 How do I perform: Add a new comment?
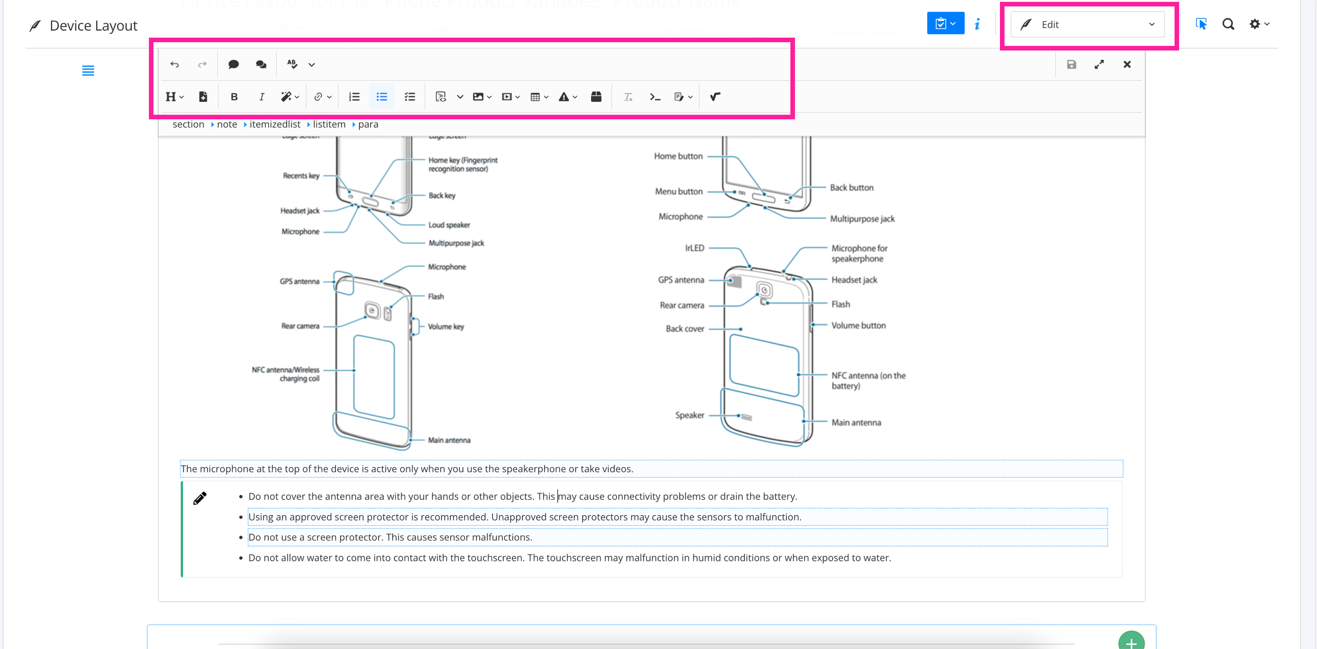coord(233,64)
